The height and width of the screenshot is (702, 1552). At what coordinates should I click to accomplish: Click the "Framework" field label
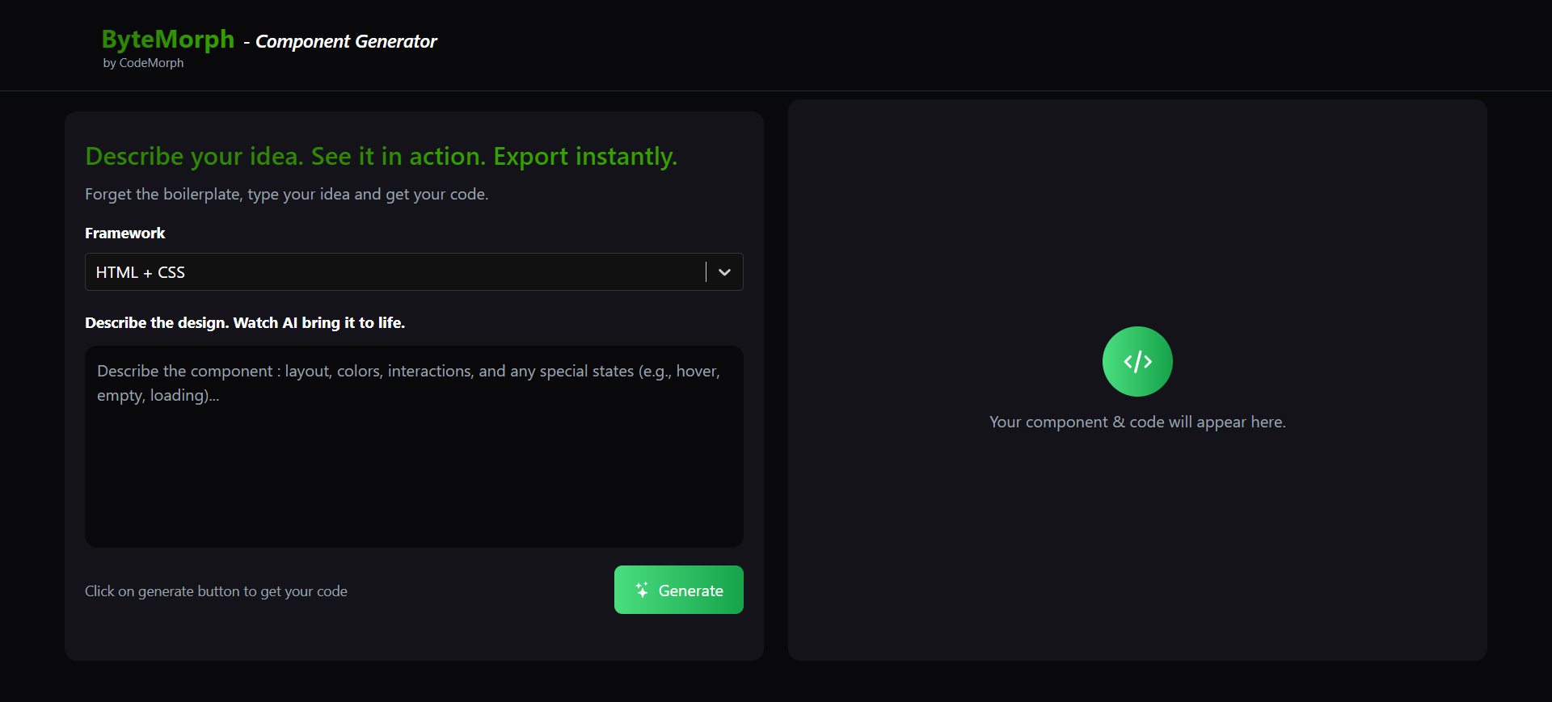tap(124, 233)
